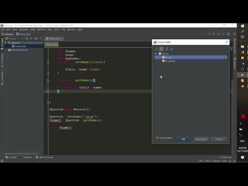Click the Windows search icon on taskbar
The width and height of the screenshot is (248, 186).
coord(242,32)
